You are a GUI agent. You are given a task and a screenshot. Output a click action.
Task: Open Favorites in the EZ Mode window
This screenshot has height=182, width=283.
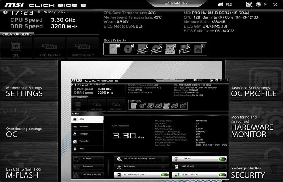[89, 167]
